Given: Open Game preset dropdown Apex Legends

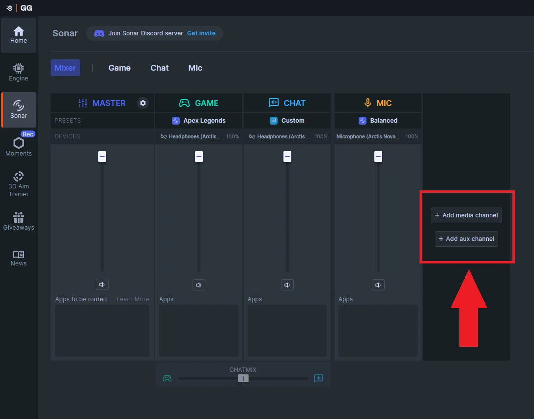Looking at the screenshot, I should [x=199, y=120].
